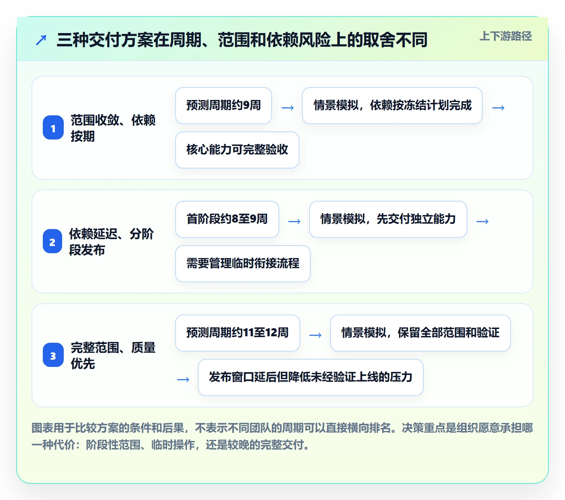The image size is (565, 500).
Task: Pick the 情景模拟，先交付独立能力 chip
Action: [388, 219]
